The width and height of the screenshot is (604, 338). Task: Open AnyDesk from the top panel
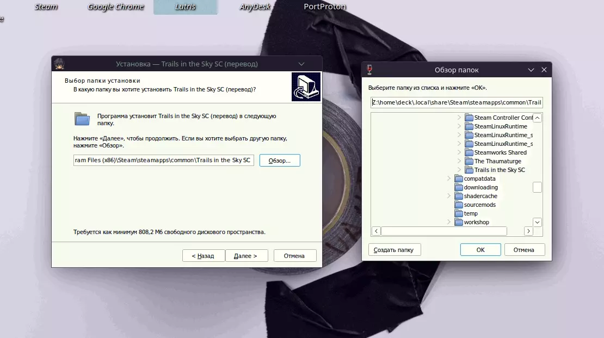(x=255, y=7)
